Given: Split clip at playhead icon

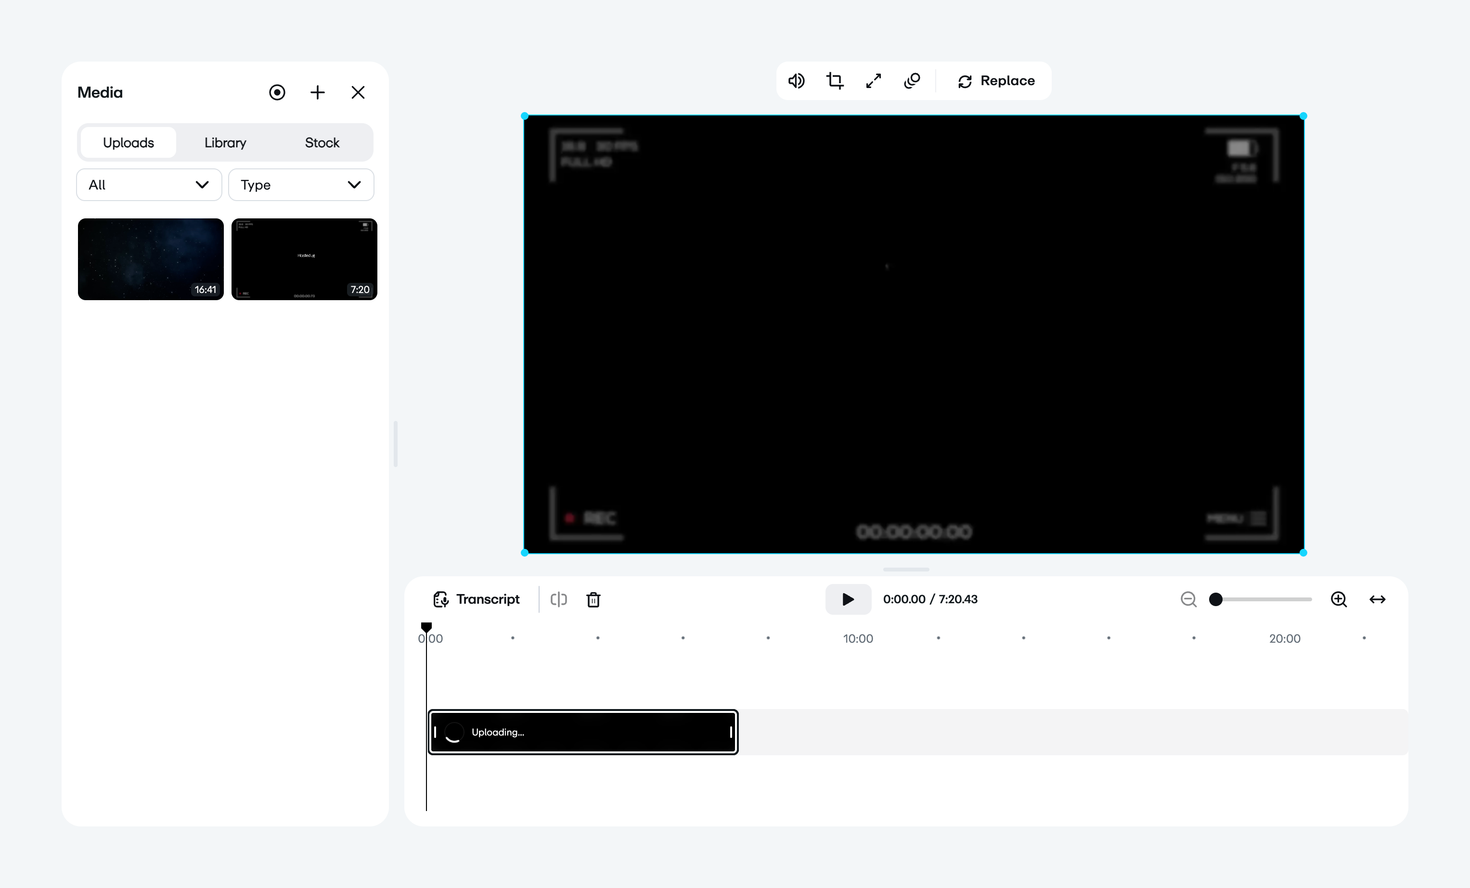Looking at the screenshot, I should (x=558, y=599).
